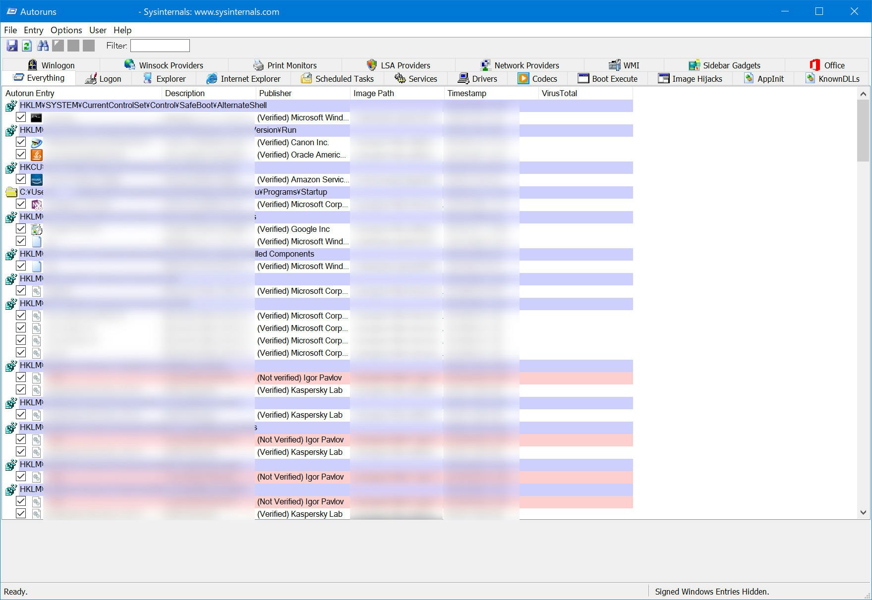872x600 pixels.
Task: Open Find with the binoculars icon
Action: 43,46
